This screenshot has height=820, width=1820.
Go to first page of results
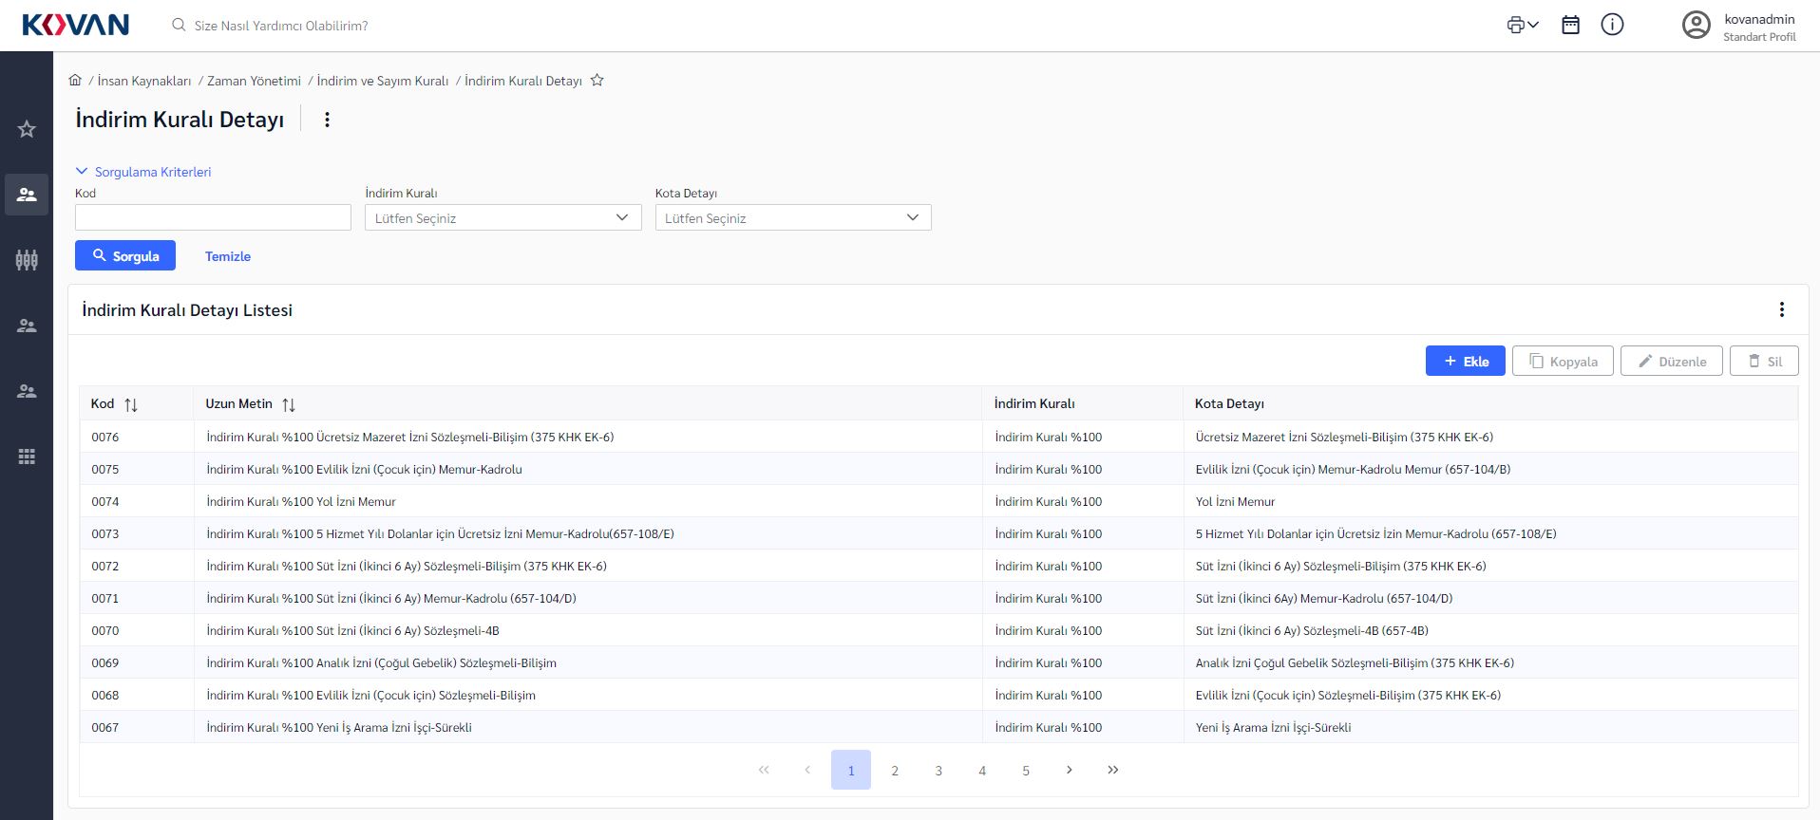coord(764,770)
